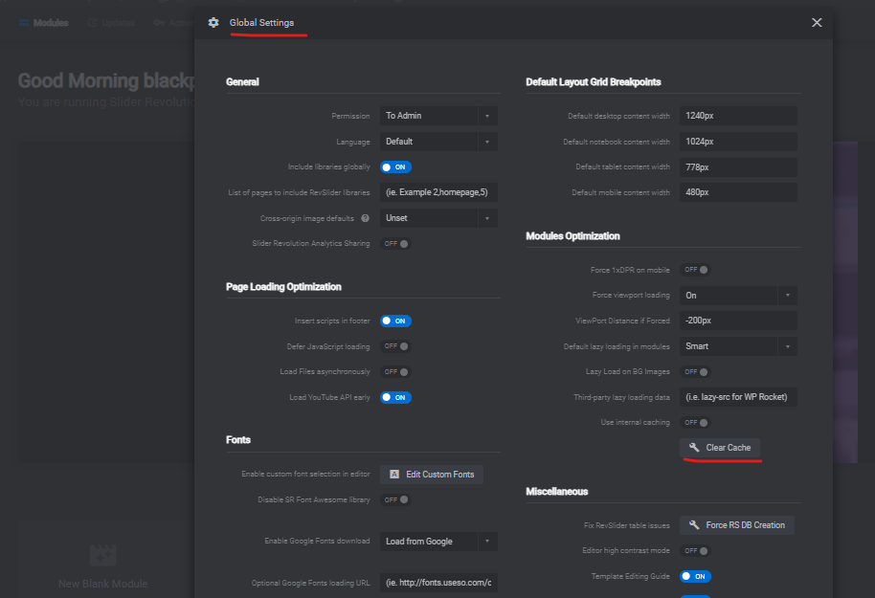
Task: Open the Updates tab
Action: (x=112, y=23)
